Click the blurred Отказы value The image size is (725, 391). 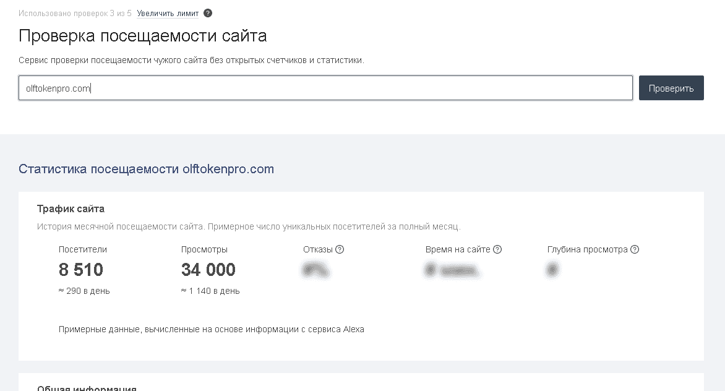pos(315,270)
